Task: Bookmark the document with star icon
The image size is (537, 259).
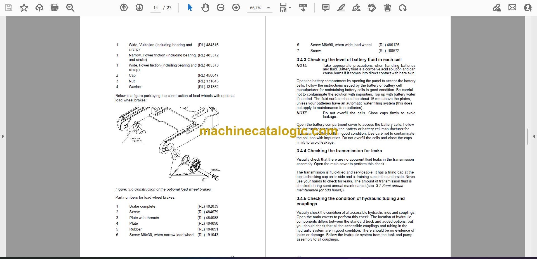Action: pyautogui.click(x=24, y=8)
